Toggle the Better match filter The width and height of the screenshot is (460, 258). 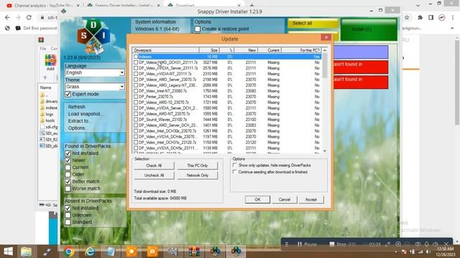(68, 181)
